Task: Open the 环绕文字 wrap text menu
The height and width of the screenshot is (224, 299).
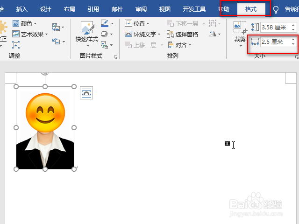Action: 142,34
